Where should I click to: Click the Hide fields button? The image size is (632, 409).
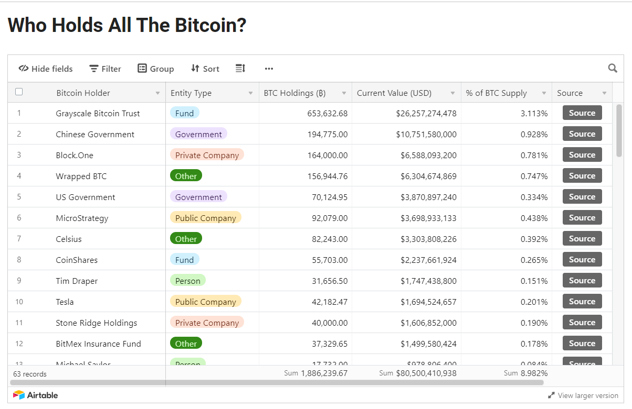click(46, 69)
